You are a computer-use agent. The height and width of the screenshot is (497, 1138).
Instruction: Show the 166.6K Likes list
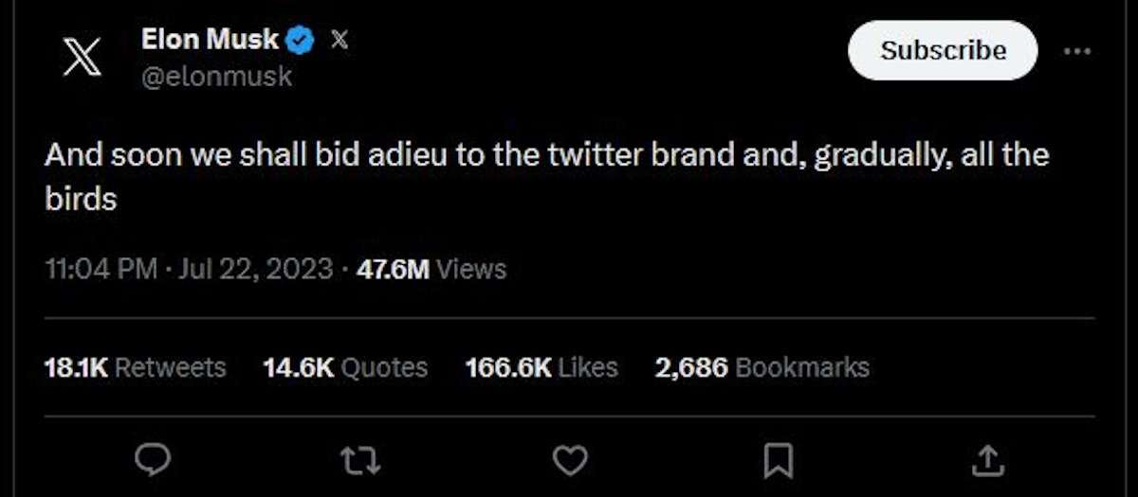(541, 367)
